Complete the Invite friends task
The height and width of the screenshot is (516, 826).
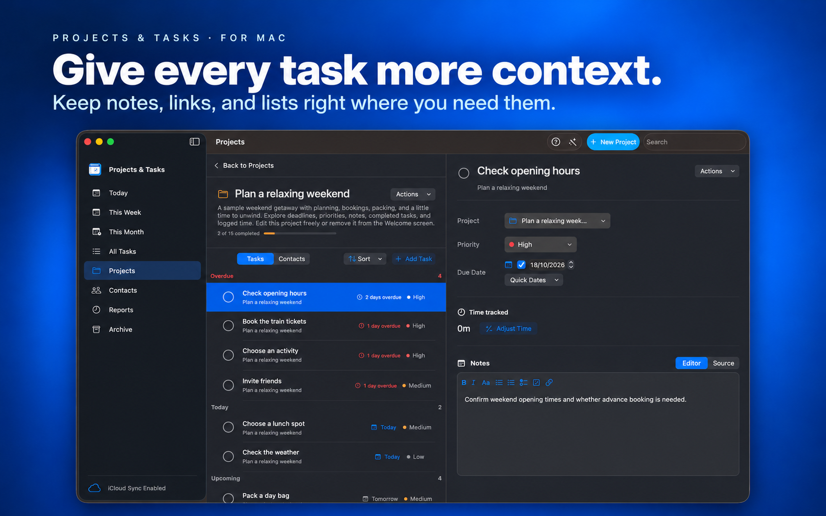coord(228,385)
